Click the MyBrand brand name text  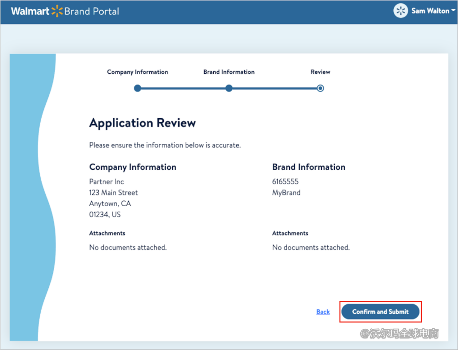point(286,193)
